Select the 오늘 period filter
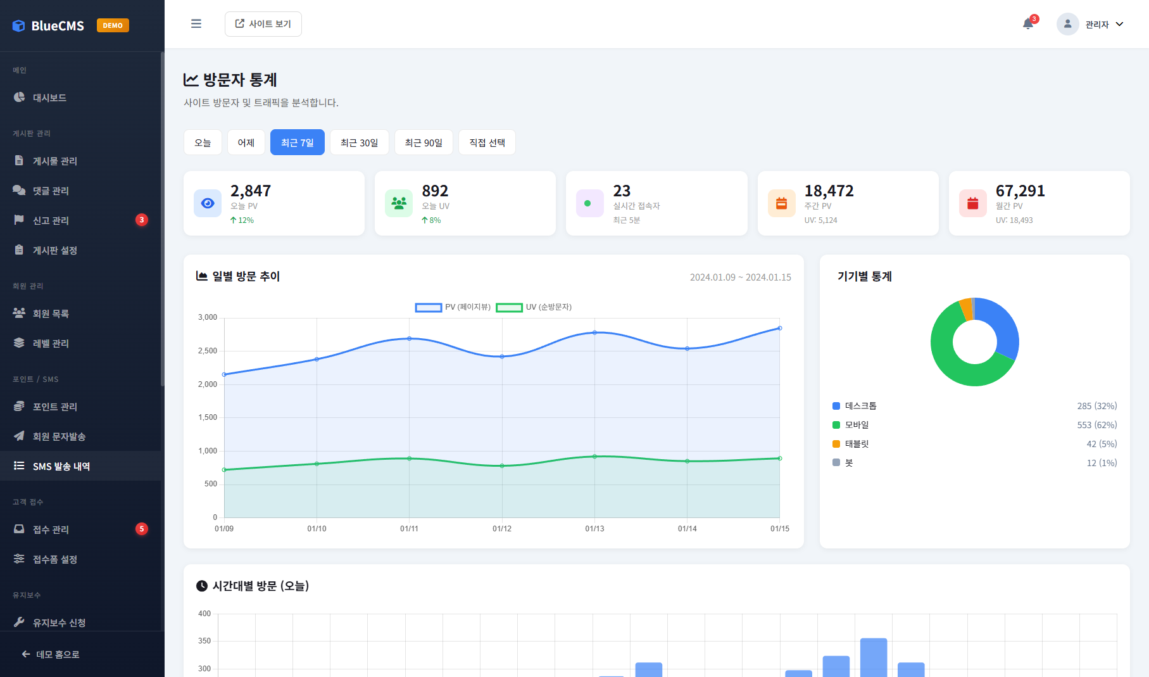The width and height of the screenshot is (1149, 677). point(203,142)
